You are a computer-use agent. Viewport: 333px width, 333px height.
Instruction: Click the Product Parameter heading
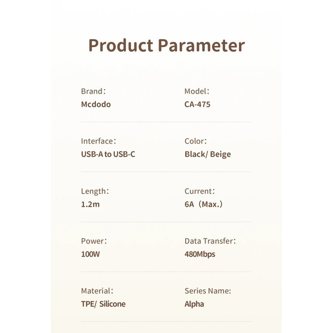pos(166,46)
